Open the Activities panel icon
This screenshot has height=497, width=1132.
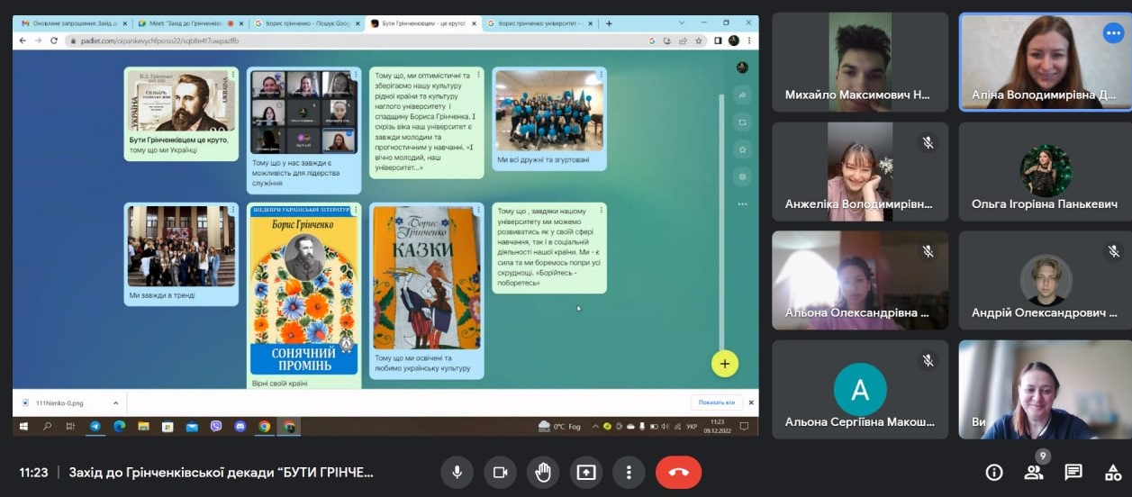click(1113, 472)
